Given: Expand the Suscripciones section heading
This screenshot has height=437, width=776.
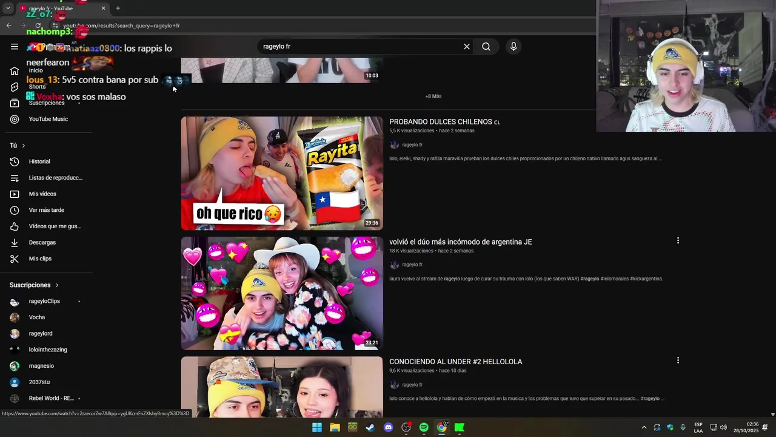Looking at the screenshot, I should coord(35,285).
